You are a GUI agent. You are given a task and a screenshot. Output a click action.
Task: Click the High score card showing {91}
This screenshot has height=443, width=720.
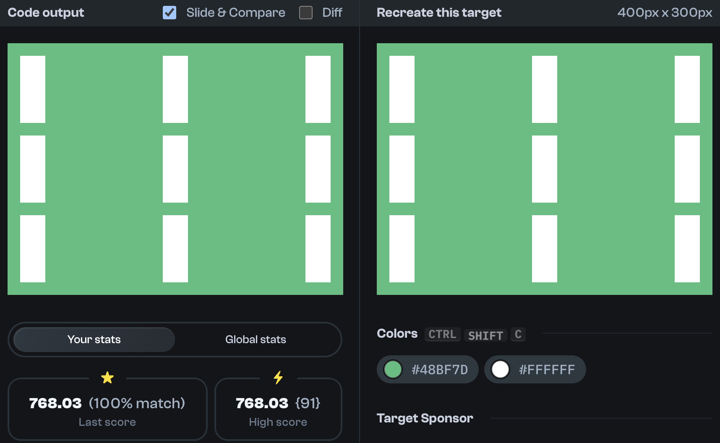pos(278,409)
